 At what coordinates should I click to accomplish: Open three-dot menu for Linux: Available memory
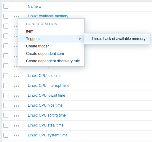pos(16,16)
